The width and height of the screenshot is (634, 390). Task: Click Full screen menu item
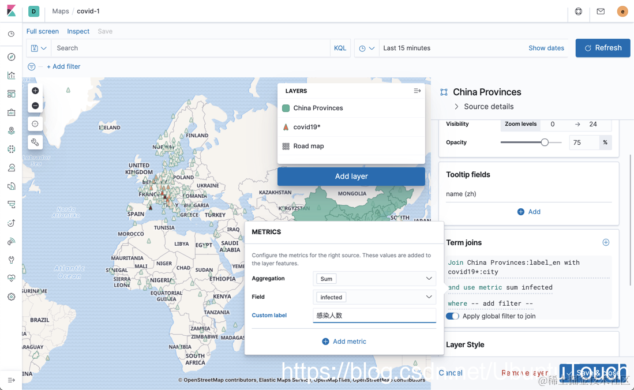43,31
